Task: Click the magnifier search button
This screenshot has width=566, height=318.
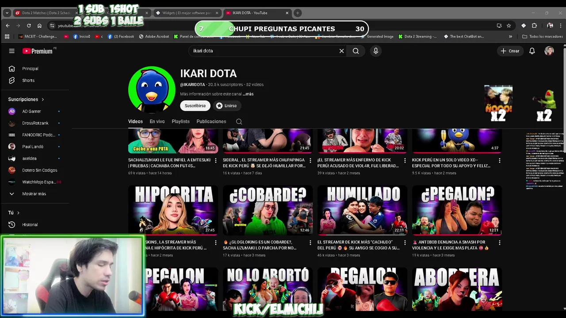Action: (x=356, y=51)
